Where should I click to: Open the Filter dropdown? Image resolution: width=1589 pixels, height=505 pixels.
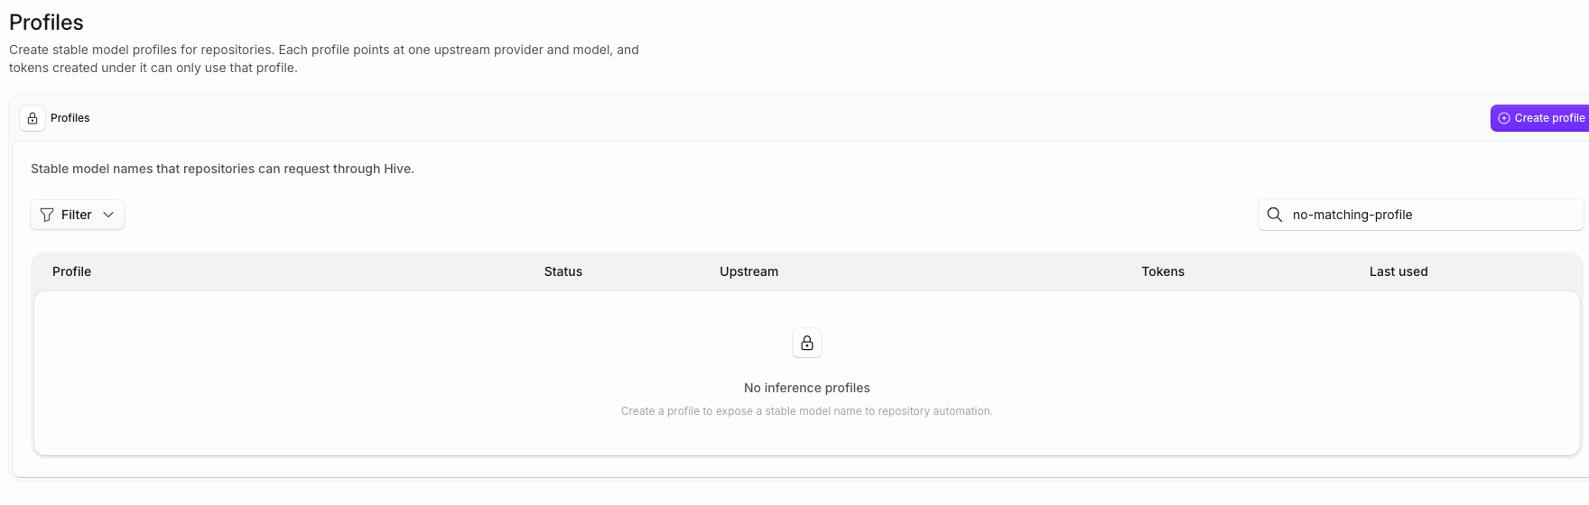(78, 215)
